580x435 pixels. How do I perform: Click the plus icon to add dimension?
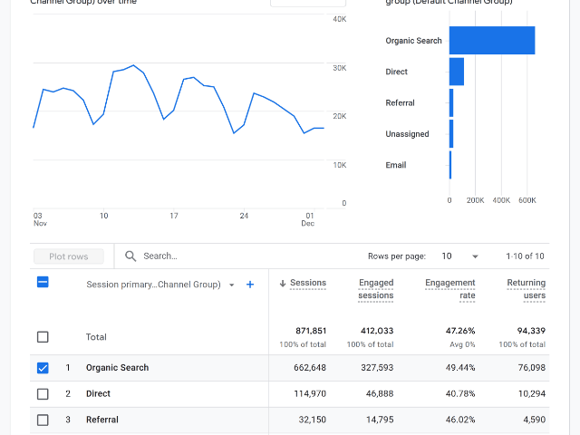coord(250,285)
